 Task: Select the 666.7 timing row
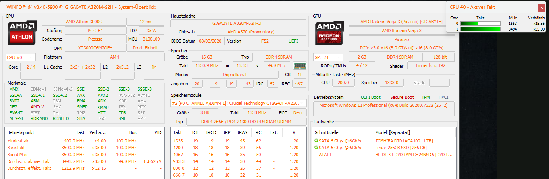[238, 175]
